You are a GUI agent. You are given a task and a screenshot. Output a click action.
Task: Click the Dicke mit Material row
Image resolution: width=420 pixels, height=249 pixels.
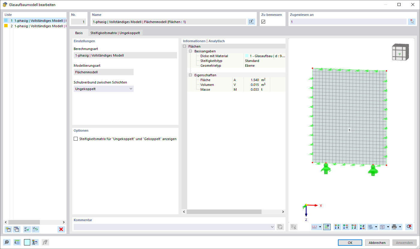236,56
